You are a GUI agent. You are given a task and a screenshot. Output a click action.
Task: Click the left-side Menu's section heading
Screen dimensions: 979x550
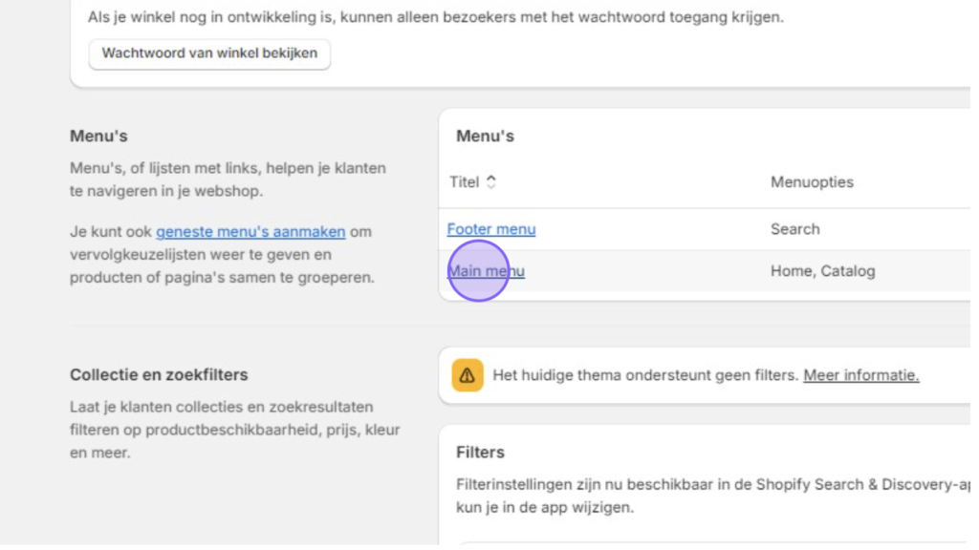tap(98, 136)
